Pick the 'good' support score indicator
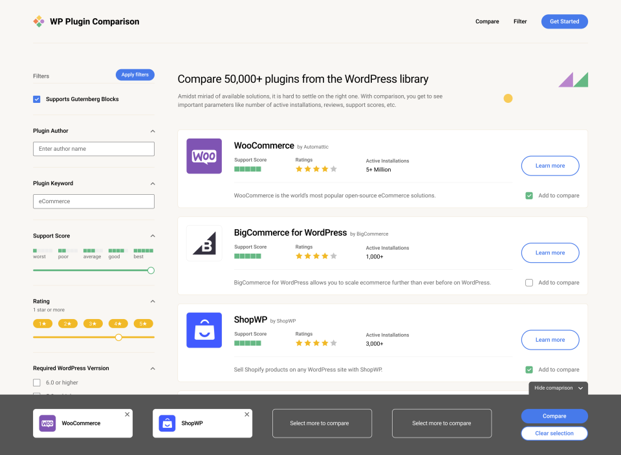Viewport: 621px width, 455px height. 118,253
